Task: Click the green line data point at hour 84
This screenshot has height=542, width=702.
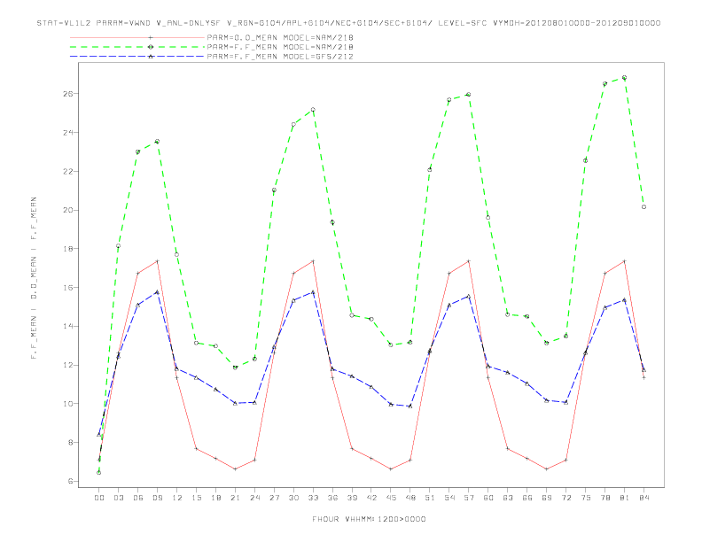Action: coord(643,207)
